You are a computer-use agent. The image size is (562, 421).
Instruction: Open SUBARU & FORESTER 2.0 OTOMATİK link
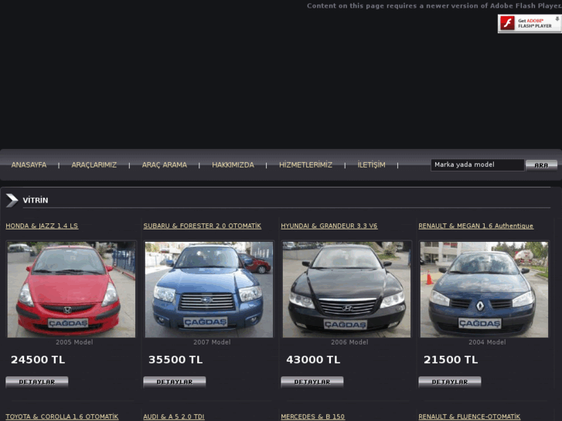pyautogui.click(x=202, y=226)
